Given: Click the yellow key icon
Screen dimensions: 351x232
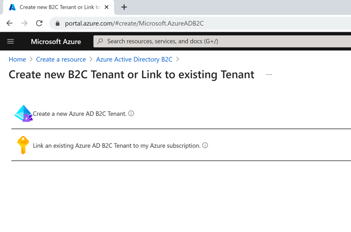Looking at the screenshot, I should pyautogui.click(x=23, y=145).
